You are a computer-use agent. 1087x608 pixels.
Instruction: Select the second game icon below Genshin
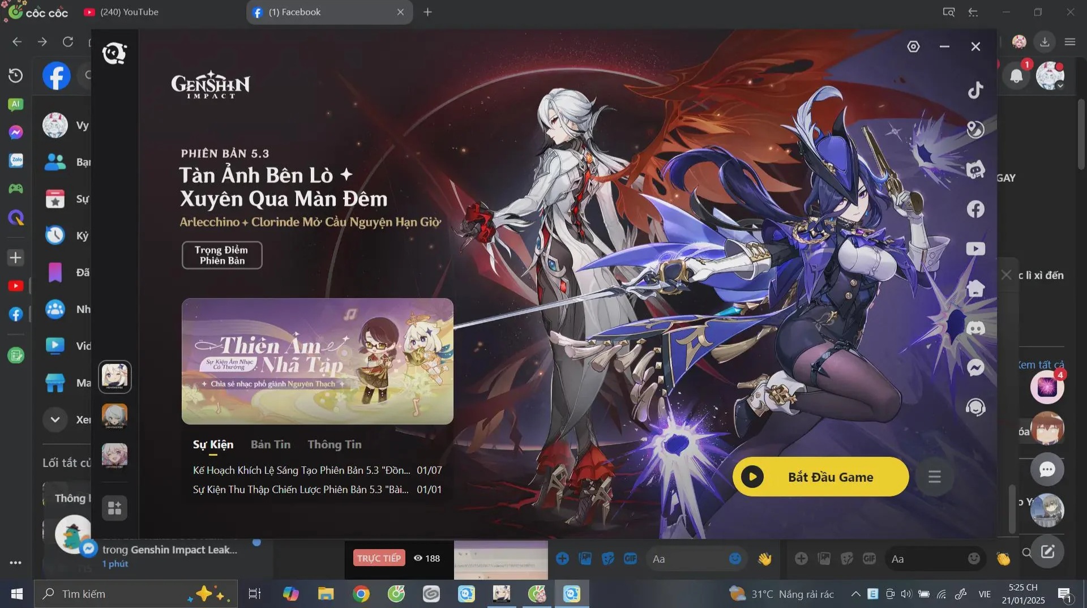click(114, 416)
